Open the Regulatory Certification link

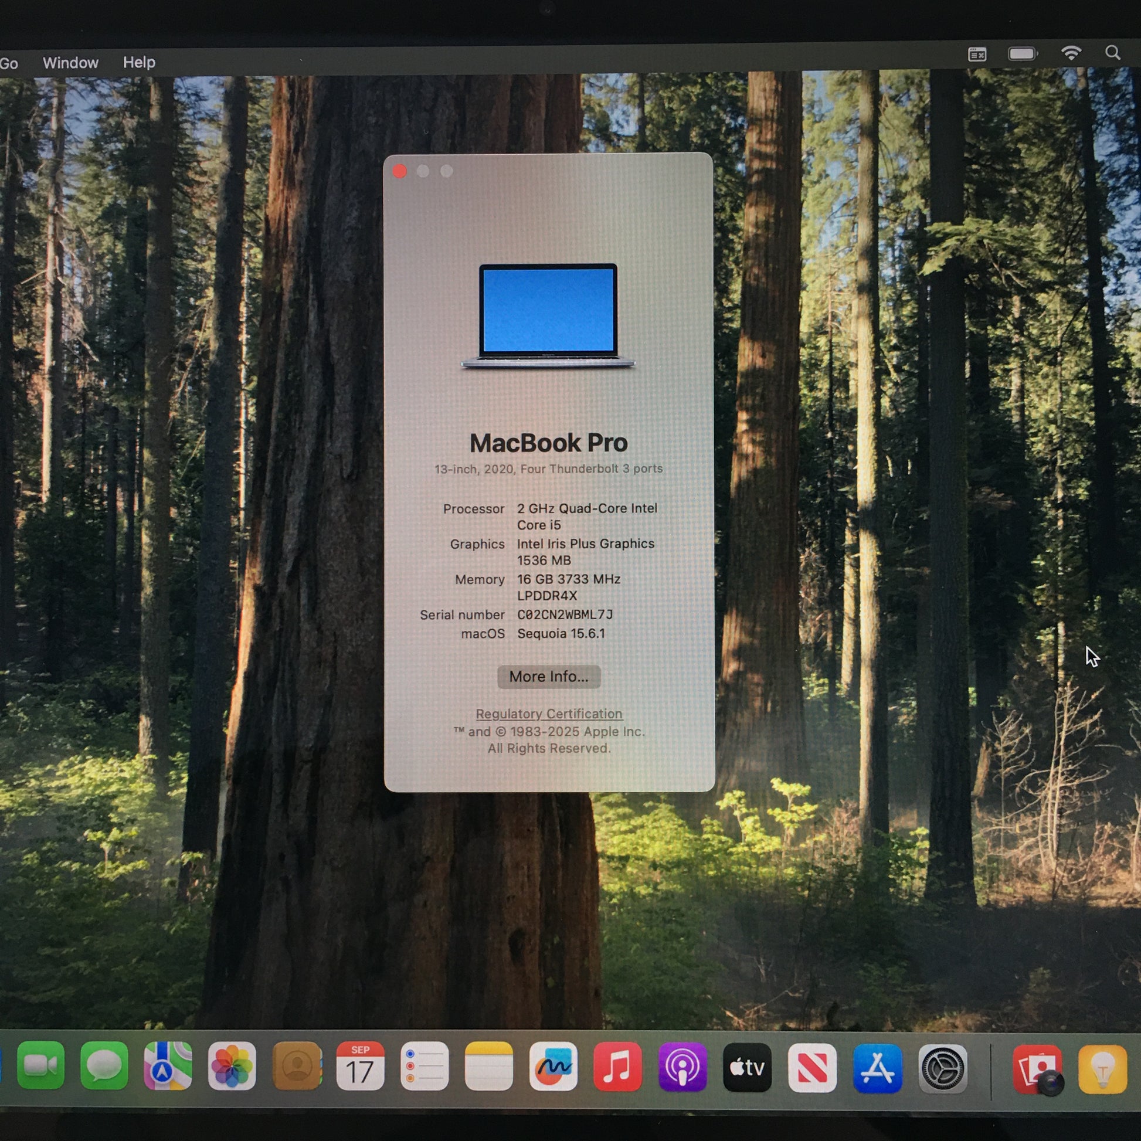(x=549, y=714)
